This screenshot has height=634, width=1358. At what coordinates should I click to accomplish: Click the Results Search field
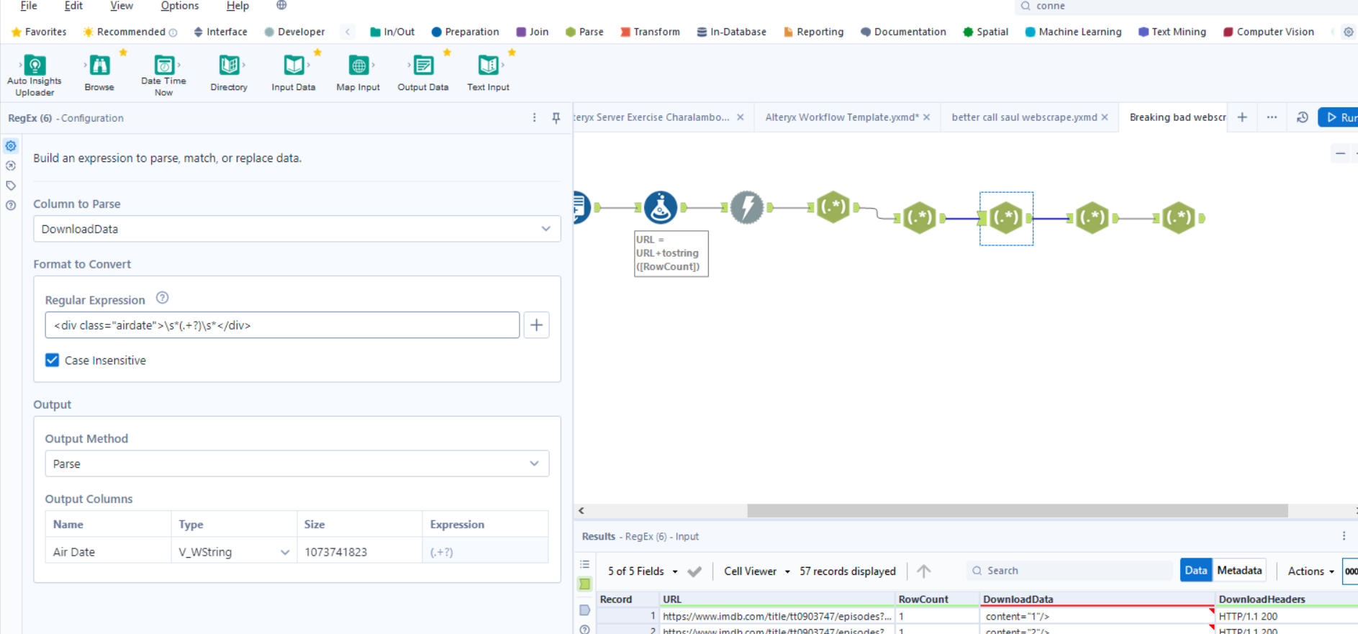click(1069, 571)
